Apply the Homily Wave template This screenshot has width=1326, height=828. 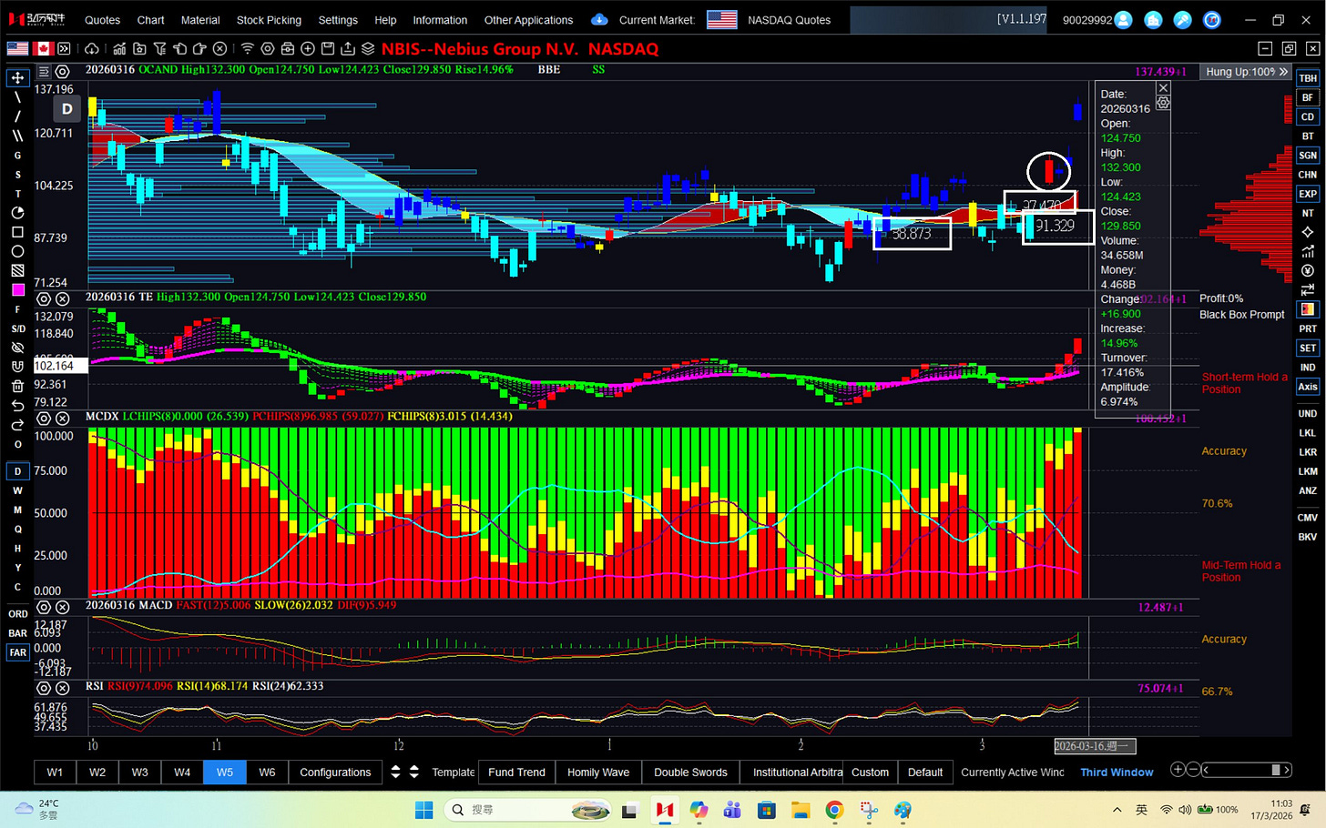[x=598, y=772]
